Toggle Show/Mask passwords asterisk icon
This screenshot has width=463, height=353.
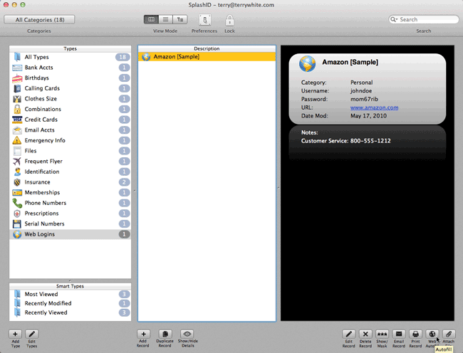coord(382,334)
